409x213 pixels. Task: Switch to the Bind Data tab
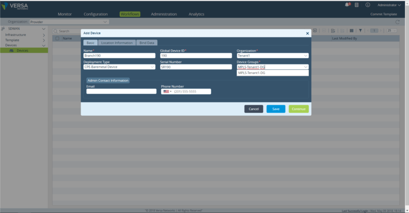tap(147, 43)
